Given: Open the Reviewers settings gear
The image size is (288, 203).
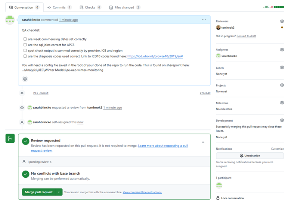Looking at the screenshot, I should click(282, 21).
